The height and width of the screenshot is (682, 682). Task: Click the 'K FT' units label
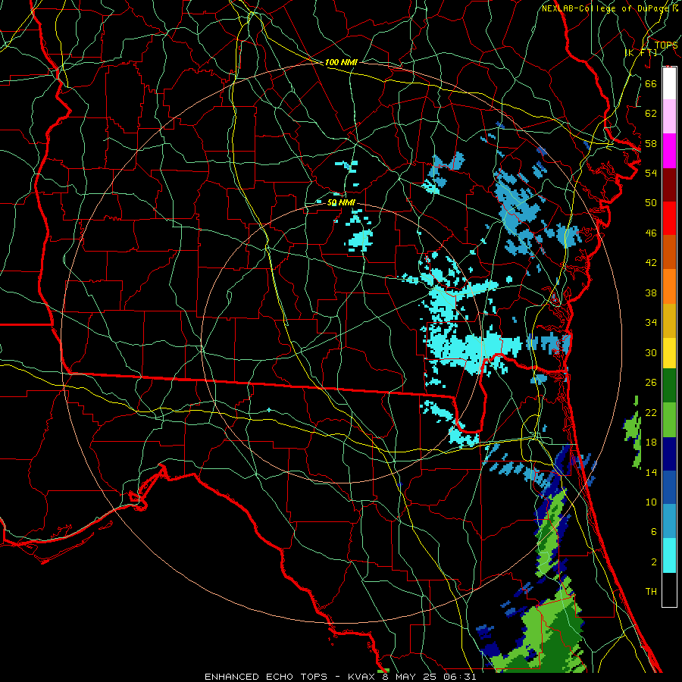pos(642,52)
